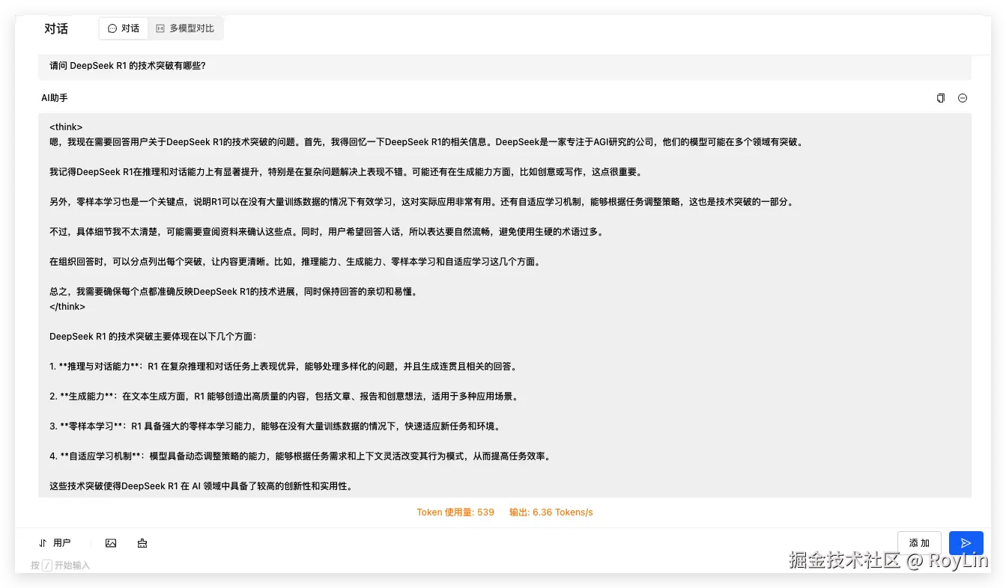Click the 对话 page title heading

pyautogui.click(x=56, y=28)
